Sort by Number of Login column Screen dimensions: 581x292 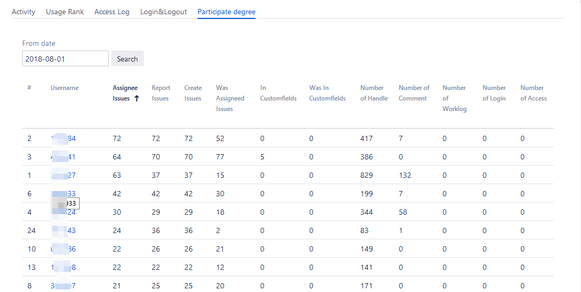click(x=494, y=93)
